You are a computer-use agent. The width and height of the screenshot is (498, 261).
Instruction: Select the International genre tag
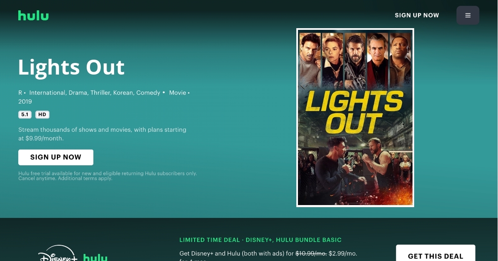[47, 93]
